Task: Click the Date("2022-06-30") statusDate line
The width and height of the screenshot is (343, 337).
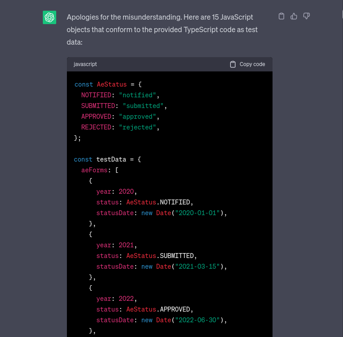Action: (x=161, y=320)
